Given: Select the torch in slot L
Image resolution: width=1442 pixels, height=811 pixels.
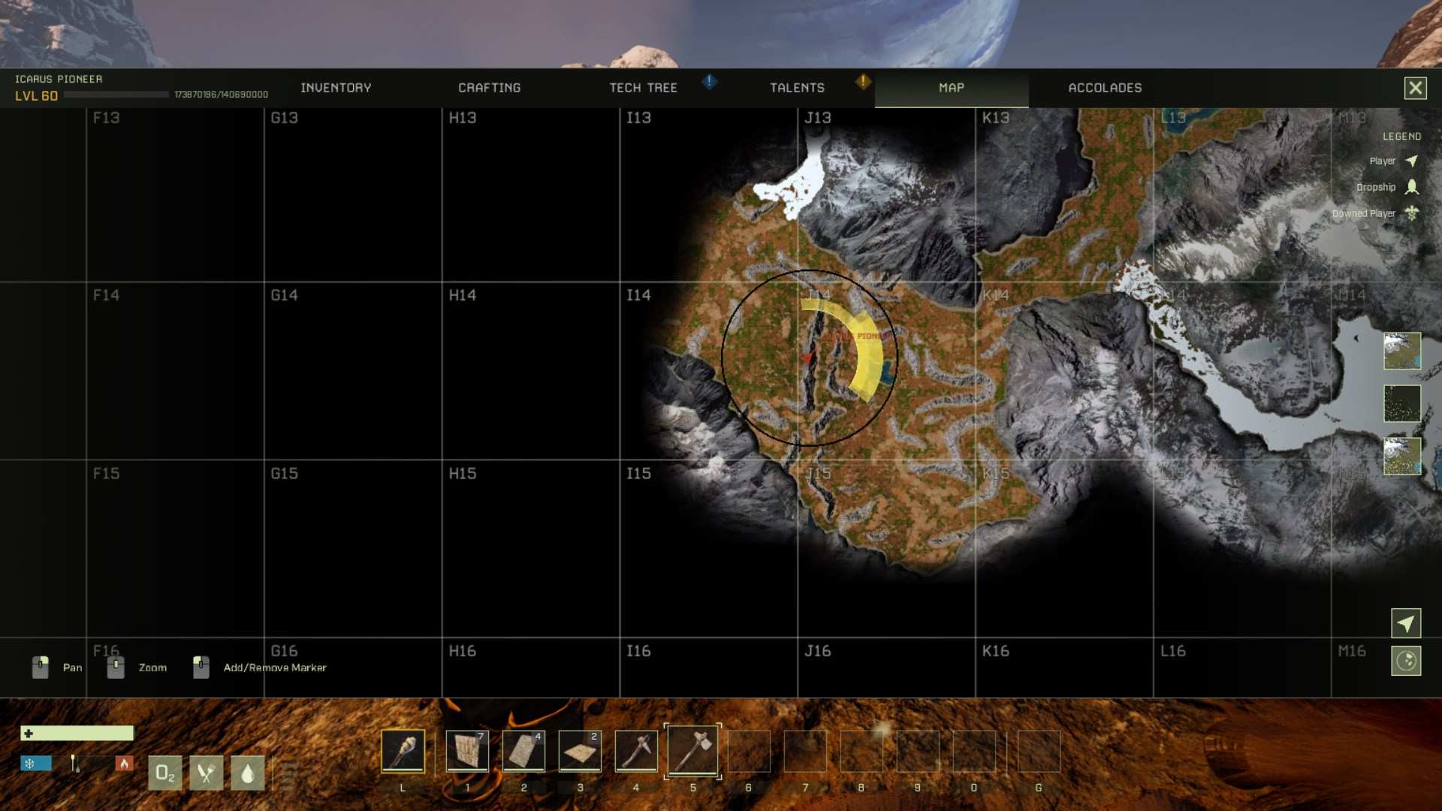Looking at the screenshot, I should coord(403,751).
